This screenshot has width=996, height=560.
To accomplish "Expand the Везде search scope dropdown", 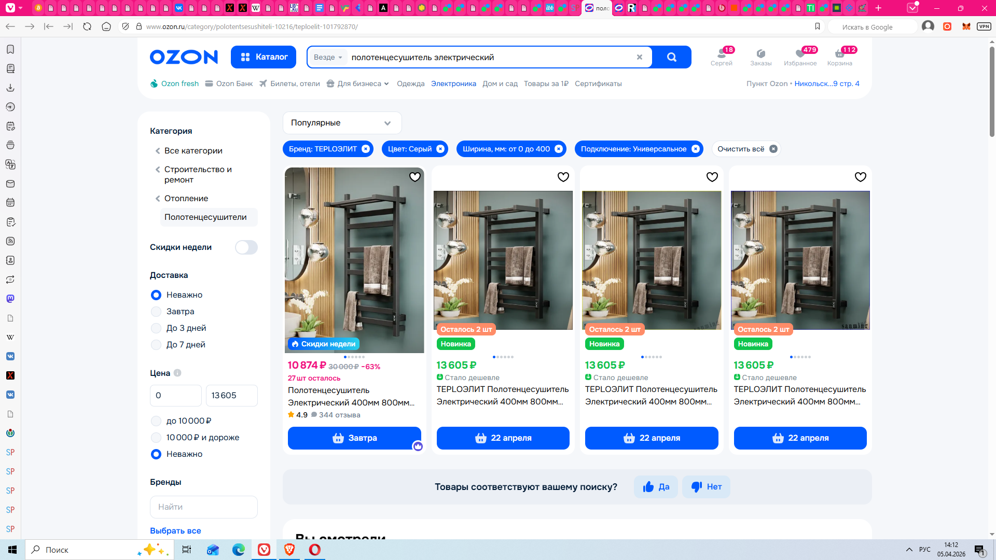I will (328, 57).
